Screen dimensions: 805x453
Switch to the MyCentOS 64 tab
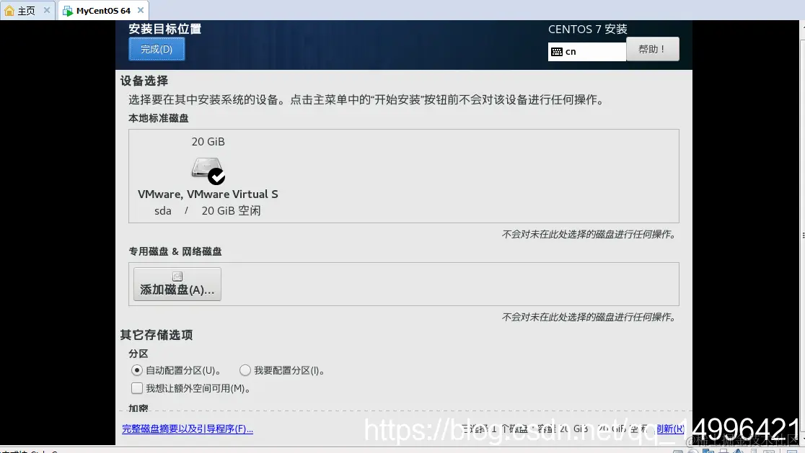click(101, 11)
